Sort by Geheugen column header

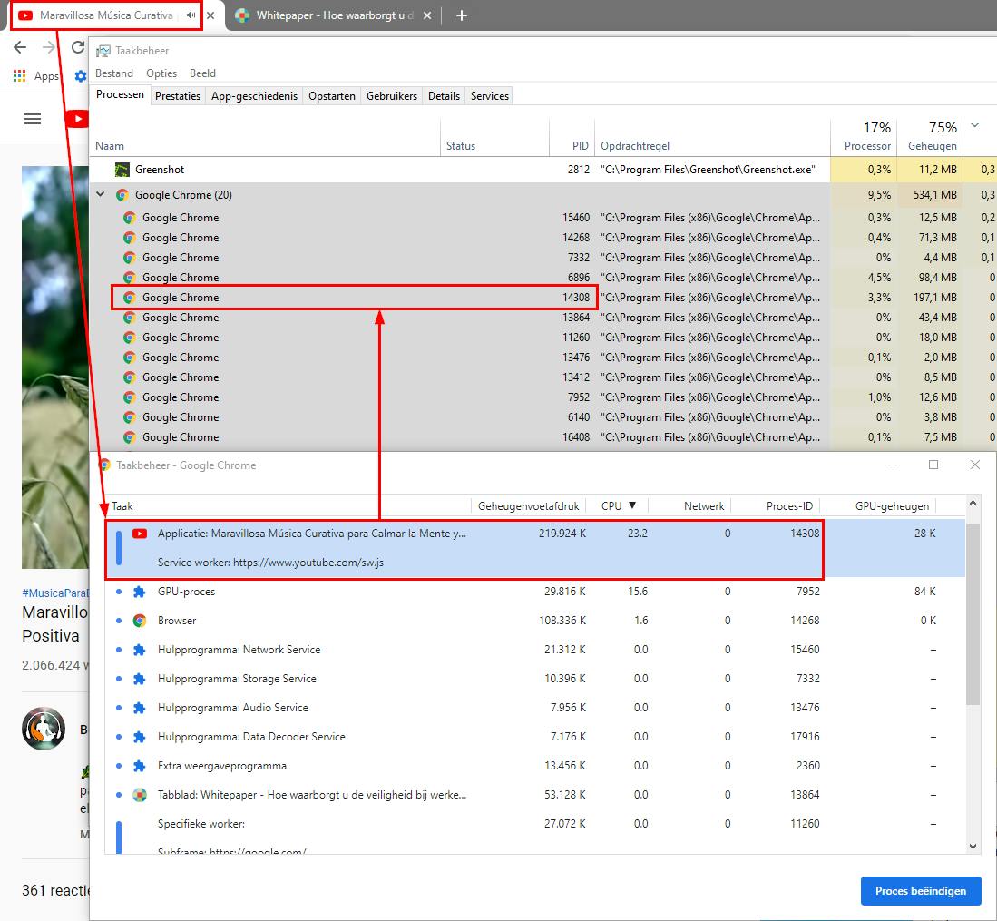click(930, 137)
